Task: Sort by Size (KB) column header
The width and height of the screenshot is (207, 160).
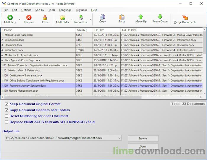Action: point(84,30)
